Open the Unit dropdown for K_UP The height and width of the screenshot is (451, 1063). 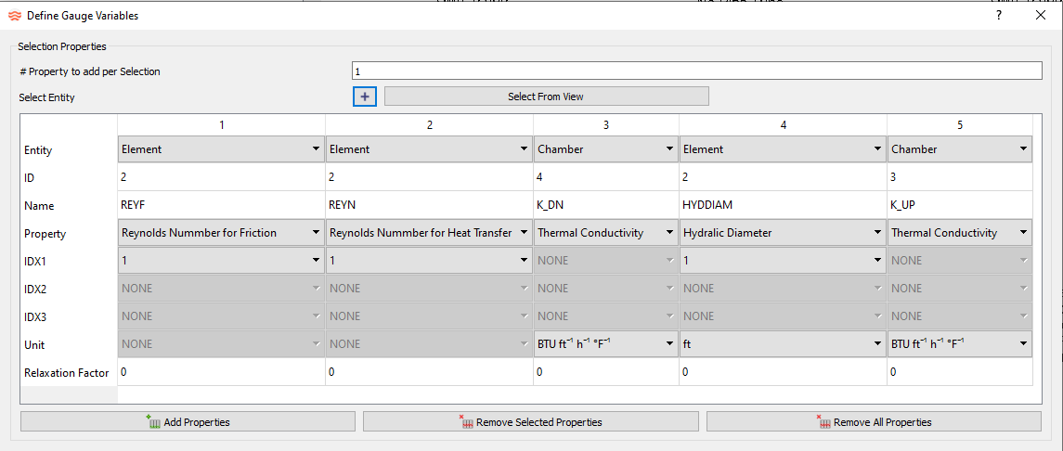[959, 344]
